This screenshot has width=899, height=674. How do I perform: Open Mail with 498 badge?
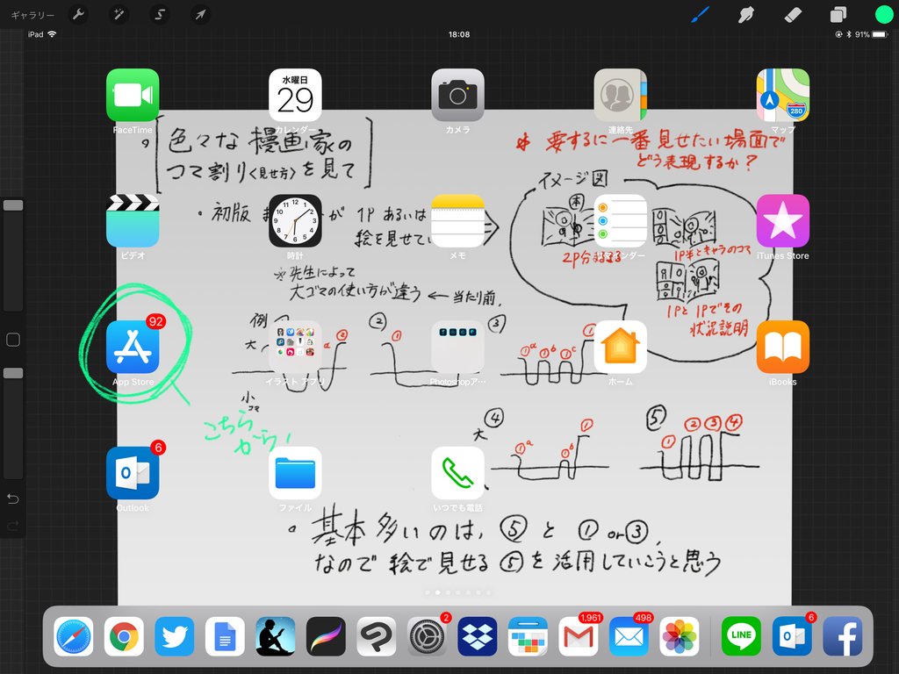[x=629, y=636]
